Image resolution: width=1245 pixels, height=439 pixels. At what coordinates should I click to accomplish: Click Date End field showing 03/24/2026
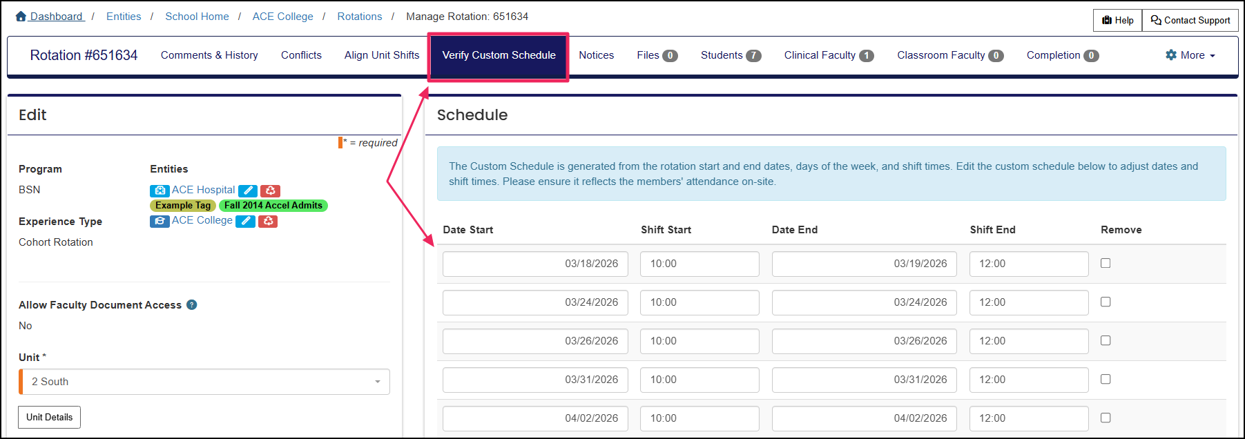click(865, 302)
